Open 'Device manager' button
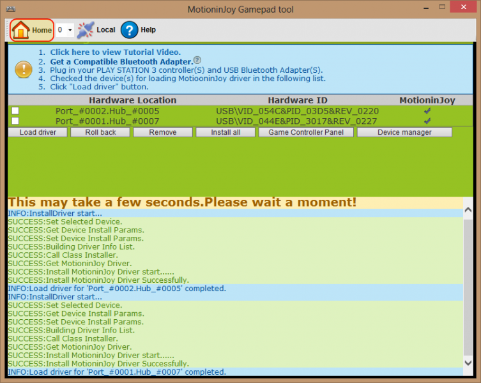The height and width of the screenshot is (383, 481). (404, 132)
